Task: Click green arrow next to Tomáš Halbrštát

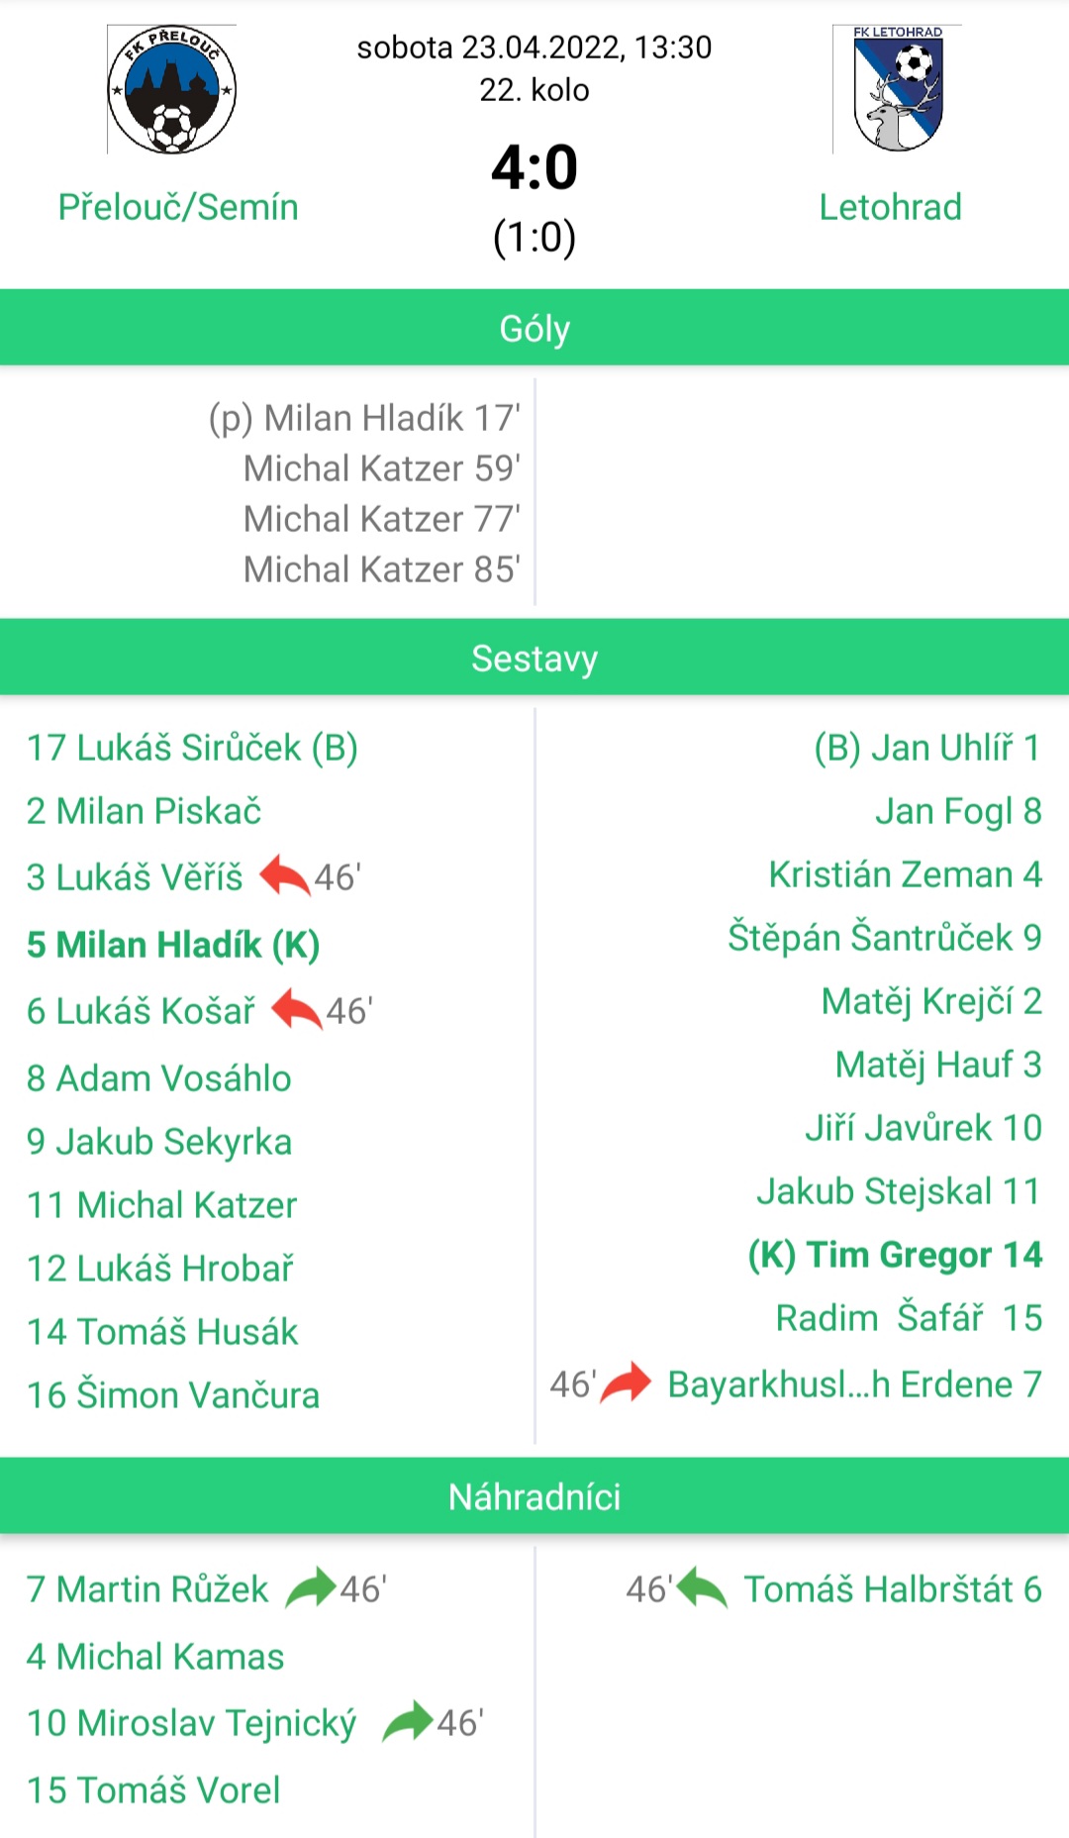Action: coord(703,1588)
